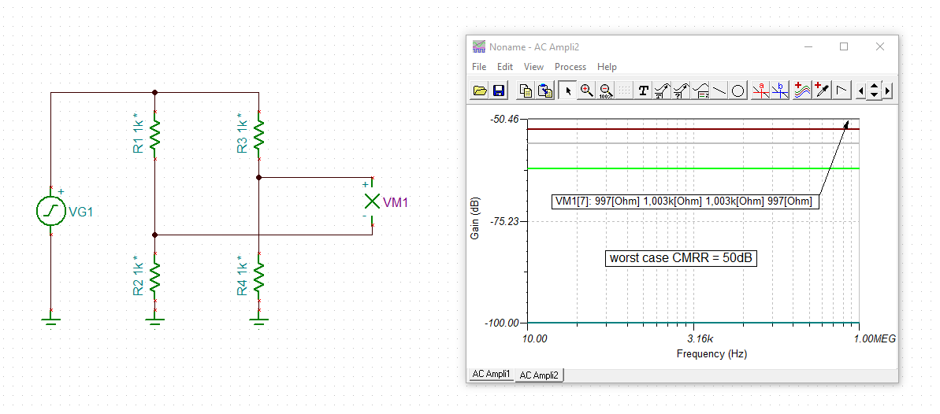Screen dimensions: 940x414
Task: Click the Open file folder icon
Action: click(480, 91)
